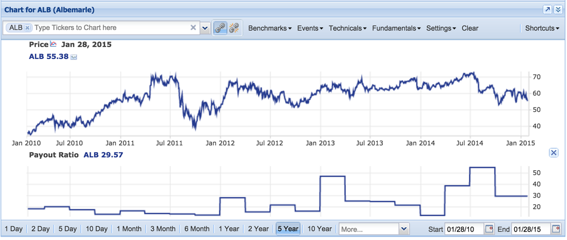The width and height of the screenshot is (567, 240).
Task: Open the Events menu
Action: [x=310, y=28]
